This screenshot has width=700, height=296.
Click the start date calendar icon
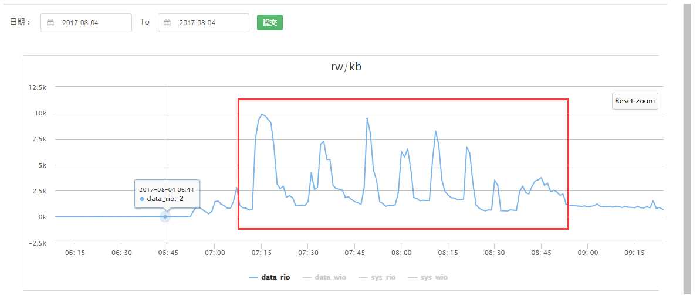click(x=50, y=23)
